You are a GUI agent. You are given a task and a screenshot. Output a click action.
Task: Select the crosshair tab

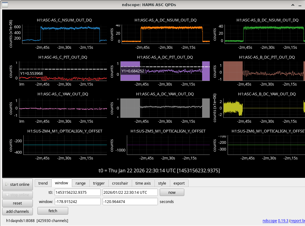coord(120,183)
